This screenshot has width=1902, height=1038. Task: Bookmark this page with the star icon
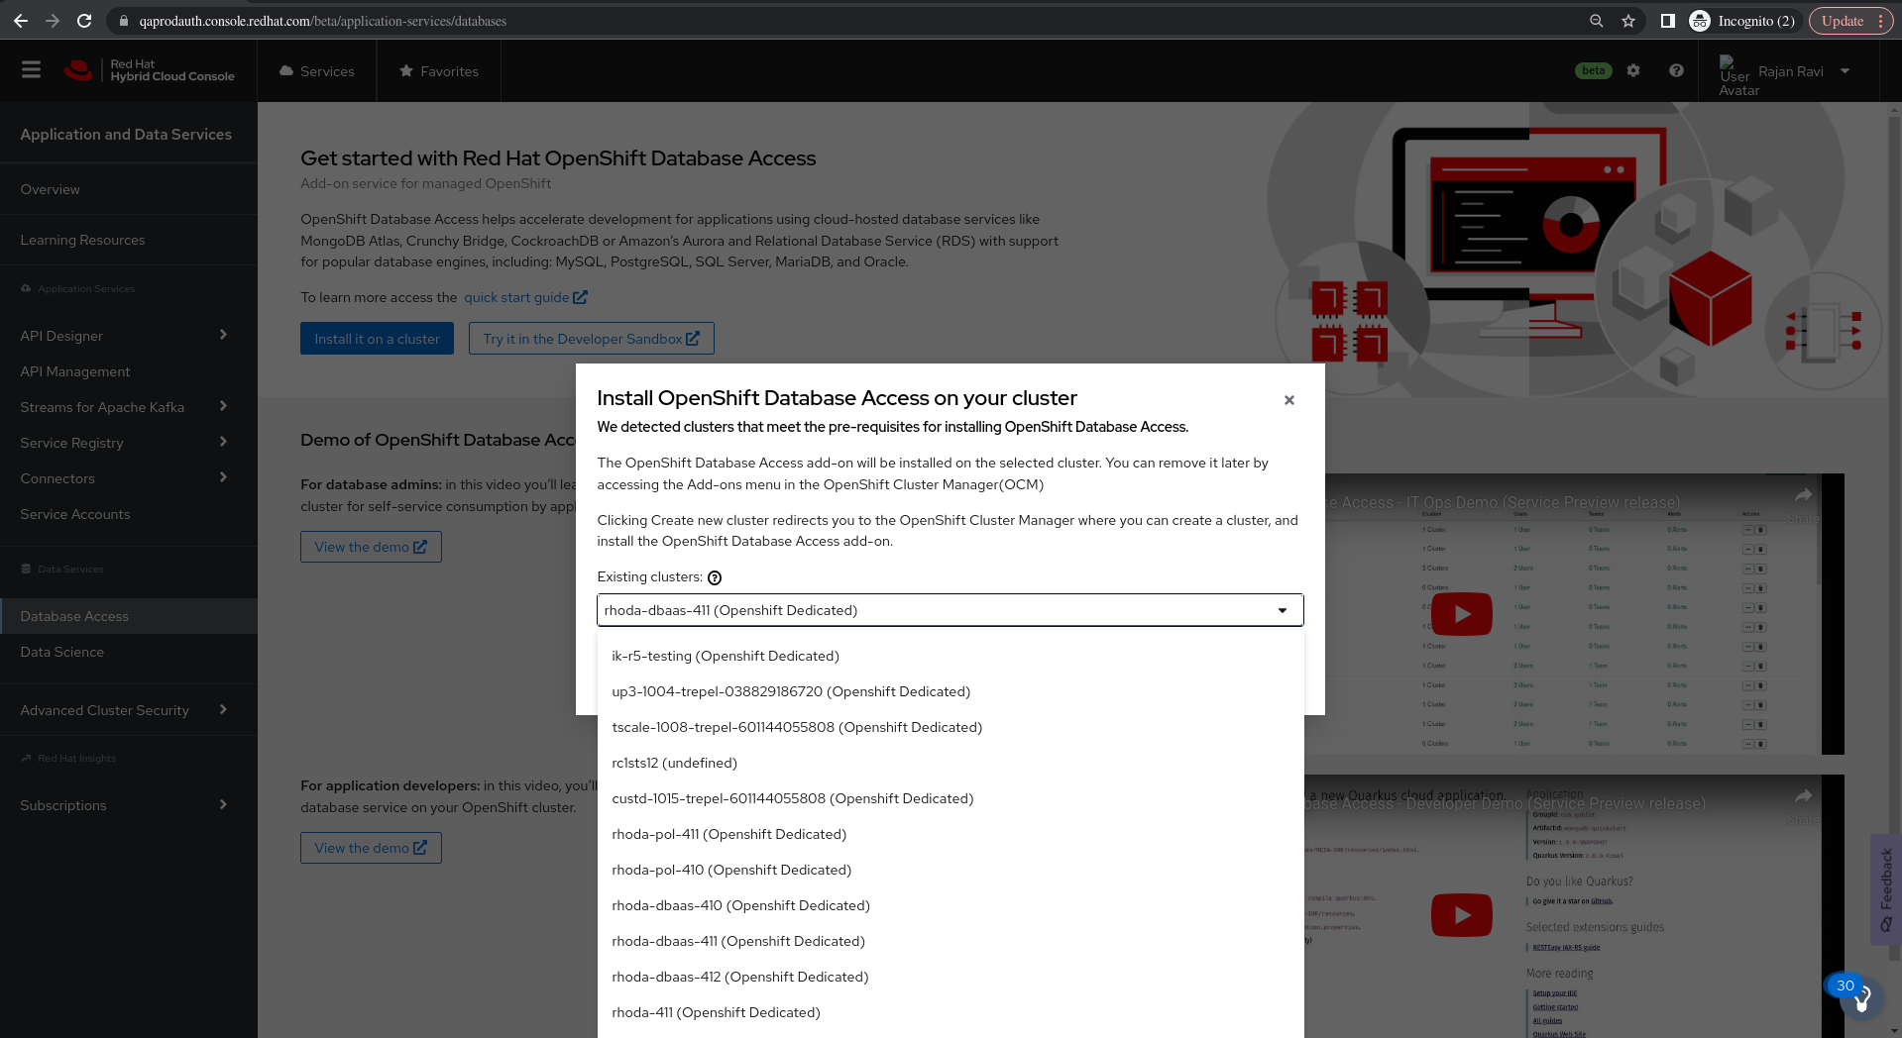1628,21
